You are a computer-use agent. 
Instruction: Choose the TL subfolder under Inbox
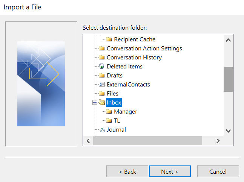click(117, 121)
